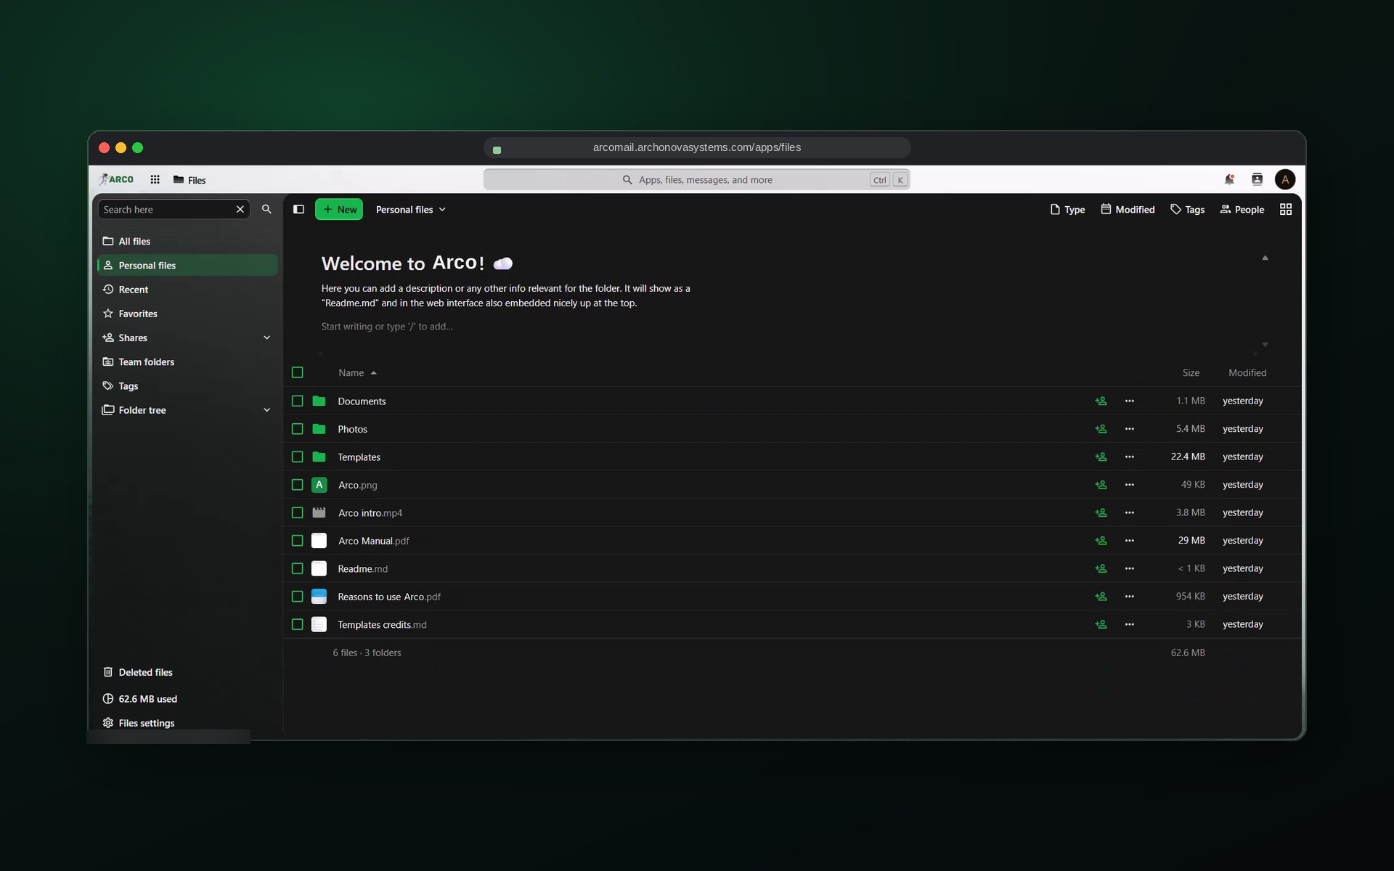Open user avatar menu
Image resolution: width=1394 pixels, height=871 pixels.
click(1284, 179)
